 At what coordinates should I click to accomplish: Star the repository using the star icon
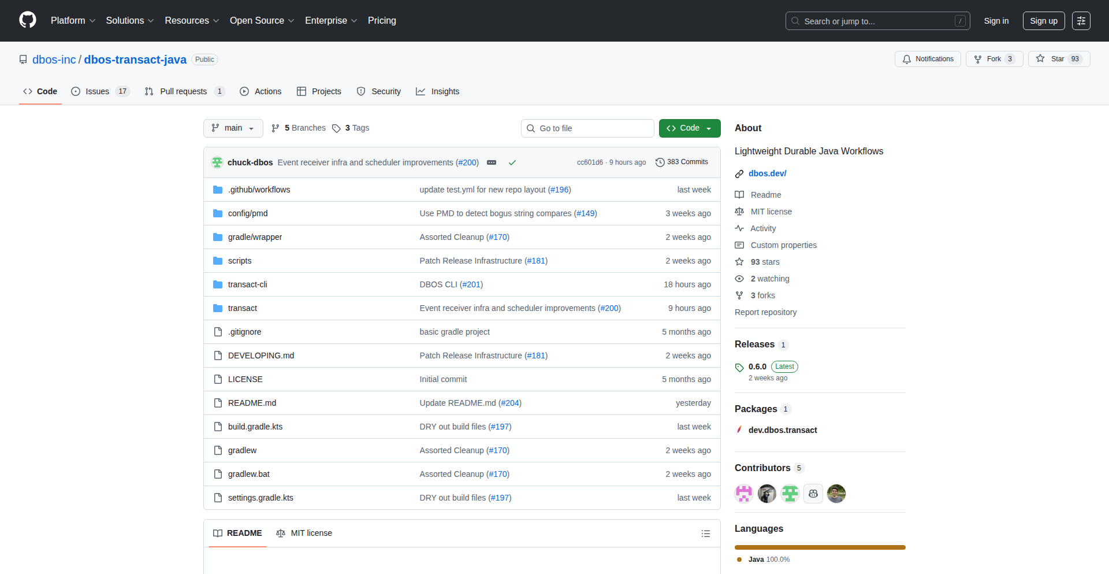1040,58
